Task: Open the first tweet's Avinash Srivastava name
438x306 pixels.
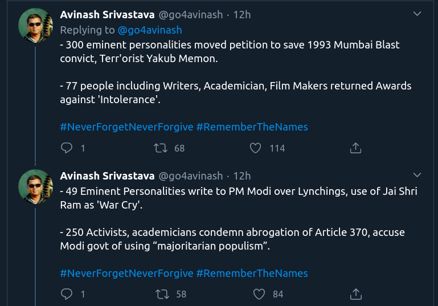Action: pyautogui.click(x=107, y=15)
